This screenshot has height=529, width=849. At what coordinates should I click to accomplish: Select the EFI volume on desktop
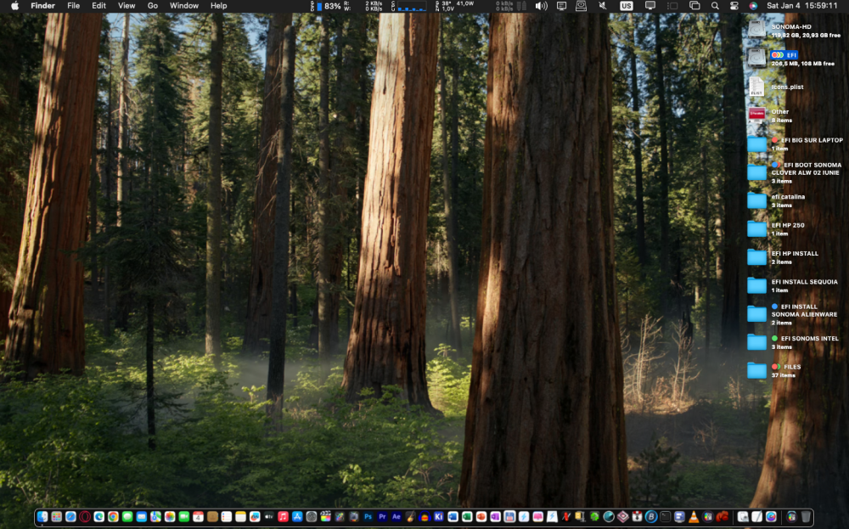tap(756, 58)
